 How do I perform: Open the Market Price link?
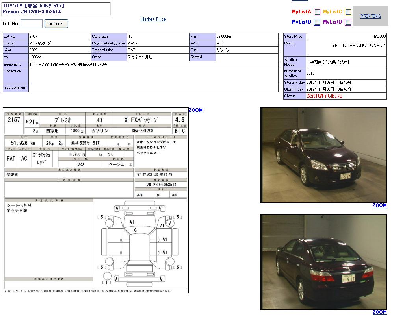click(153, 19)
